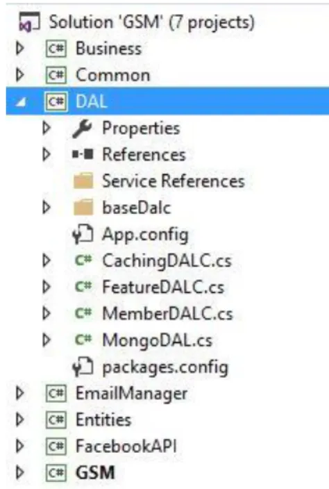The height and width of the screenshot is (489, 329).
Task: Select the Service References folder label
Action: click(x=174, y=181)
